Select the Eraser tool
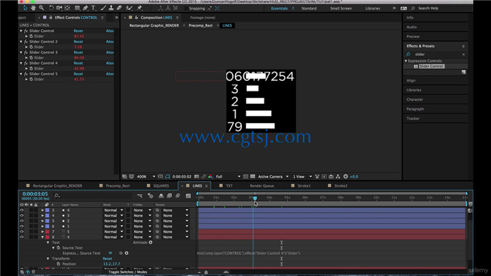The height and width of the screenshot is (276, 491). point(119,8)
